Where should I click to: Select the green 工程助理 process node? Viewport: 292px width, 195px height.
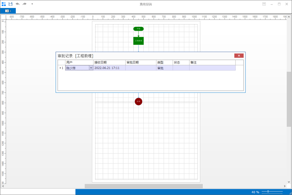(x=138, y=41)
